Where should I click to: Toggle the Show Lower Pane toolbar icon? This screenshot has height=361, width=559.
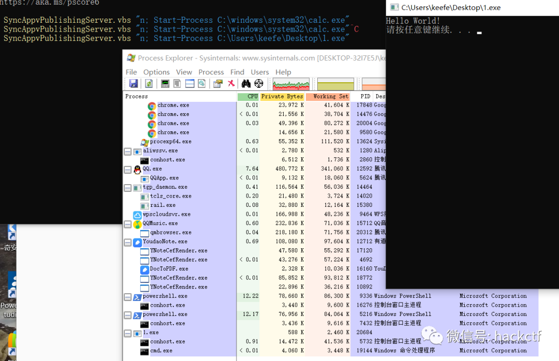189,84
